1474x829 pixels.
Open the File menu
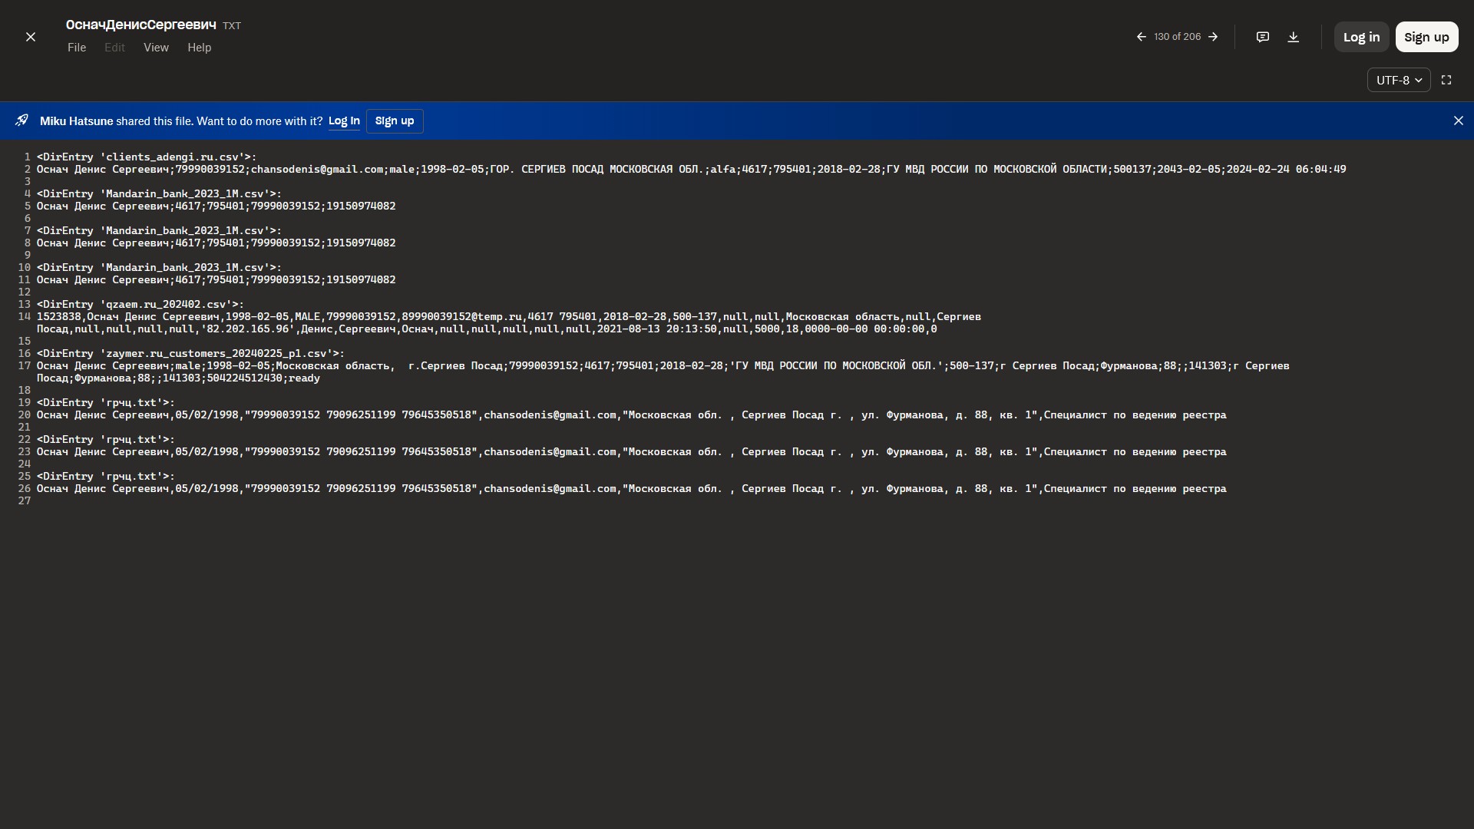(x=77, y=48)
